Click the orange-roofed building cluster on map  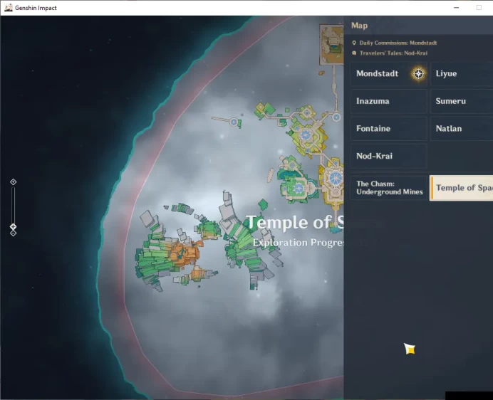click(185, 253)
